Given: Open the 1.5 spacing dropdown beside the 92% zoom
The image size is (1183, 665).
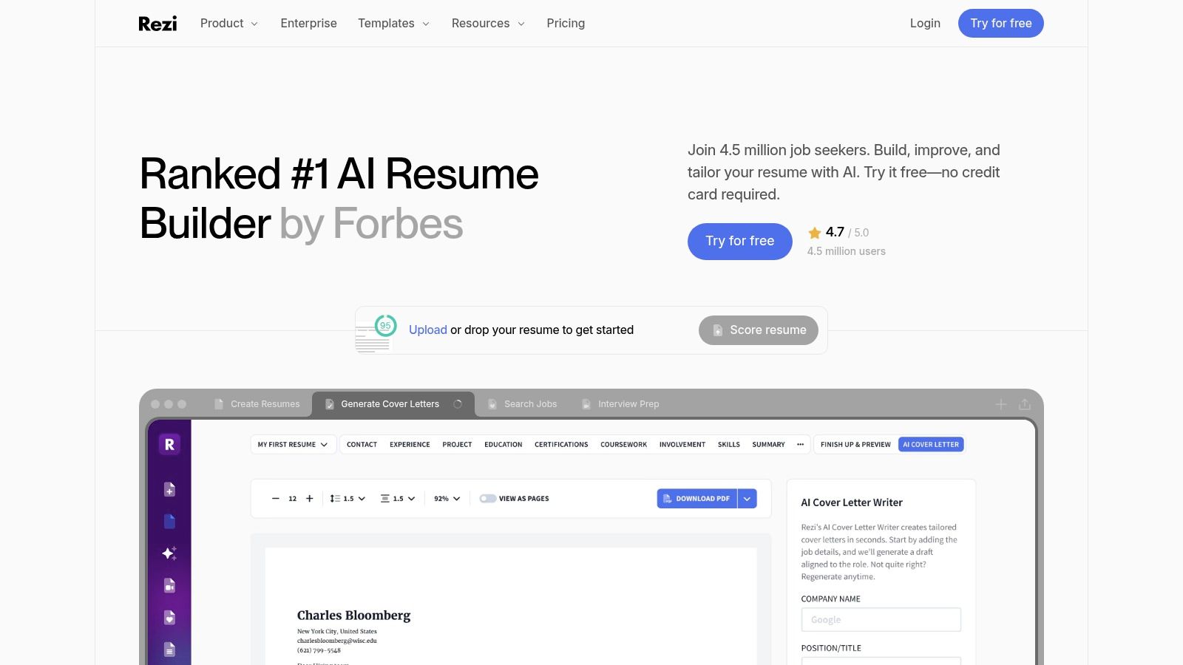Looking at the screenshot, I should tap(398, 499).
